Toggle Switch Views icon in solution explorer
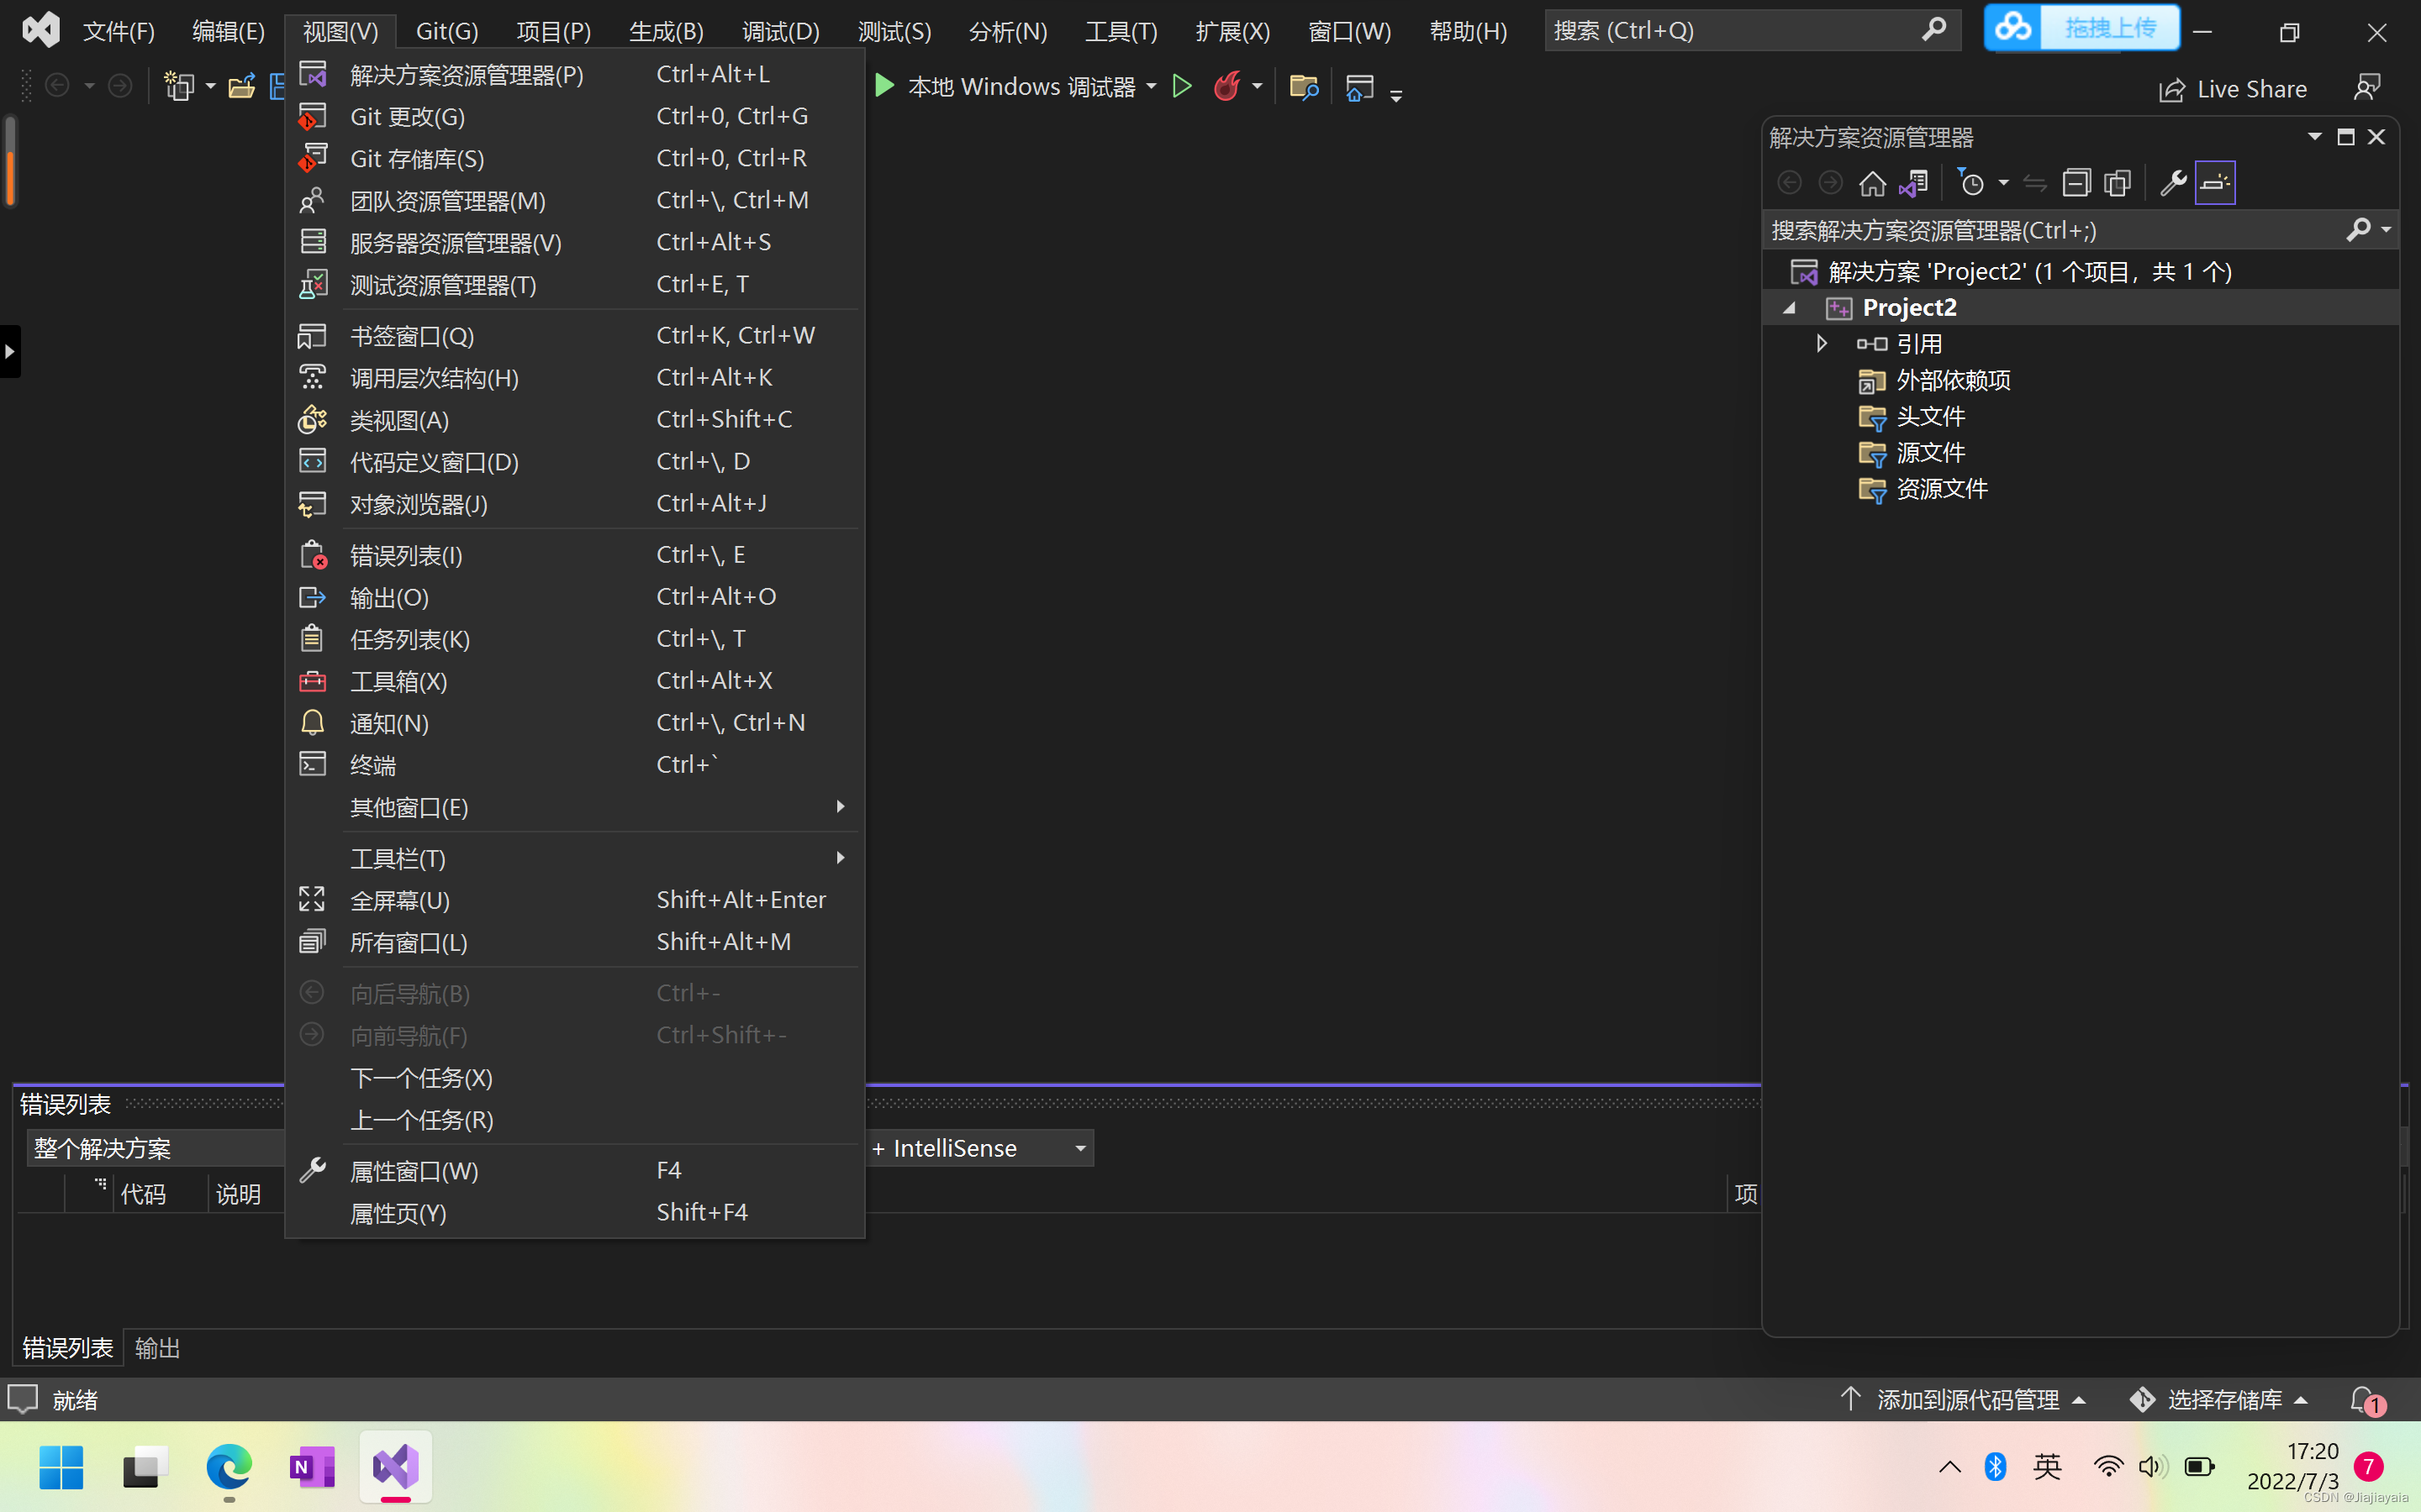The height and width of the screenshot is (1512, 2421). tap(1914, 183)
